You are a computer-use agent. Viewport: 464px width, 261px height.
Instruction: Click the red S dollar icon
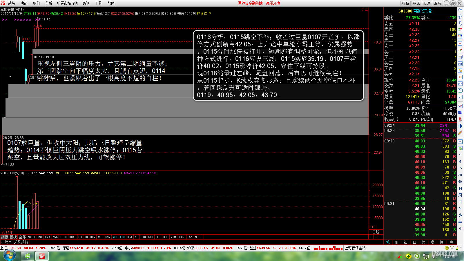coord(460,119)
